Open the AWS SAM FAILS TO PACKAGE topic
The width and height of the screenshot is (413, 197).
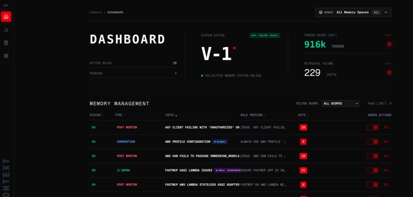pos(203,156)
